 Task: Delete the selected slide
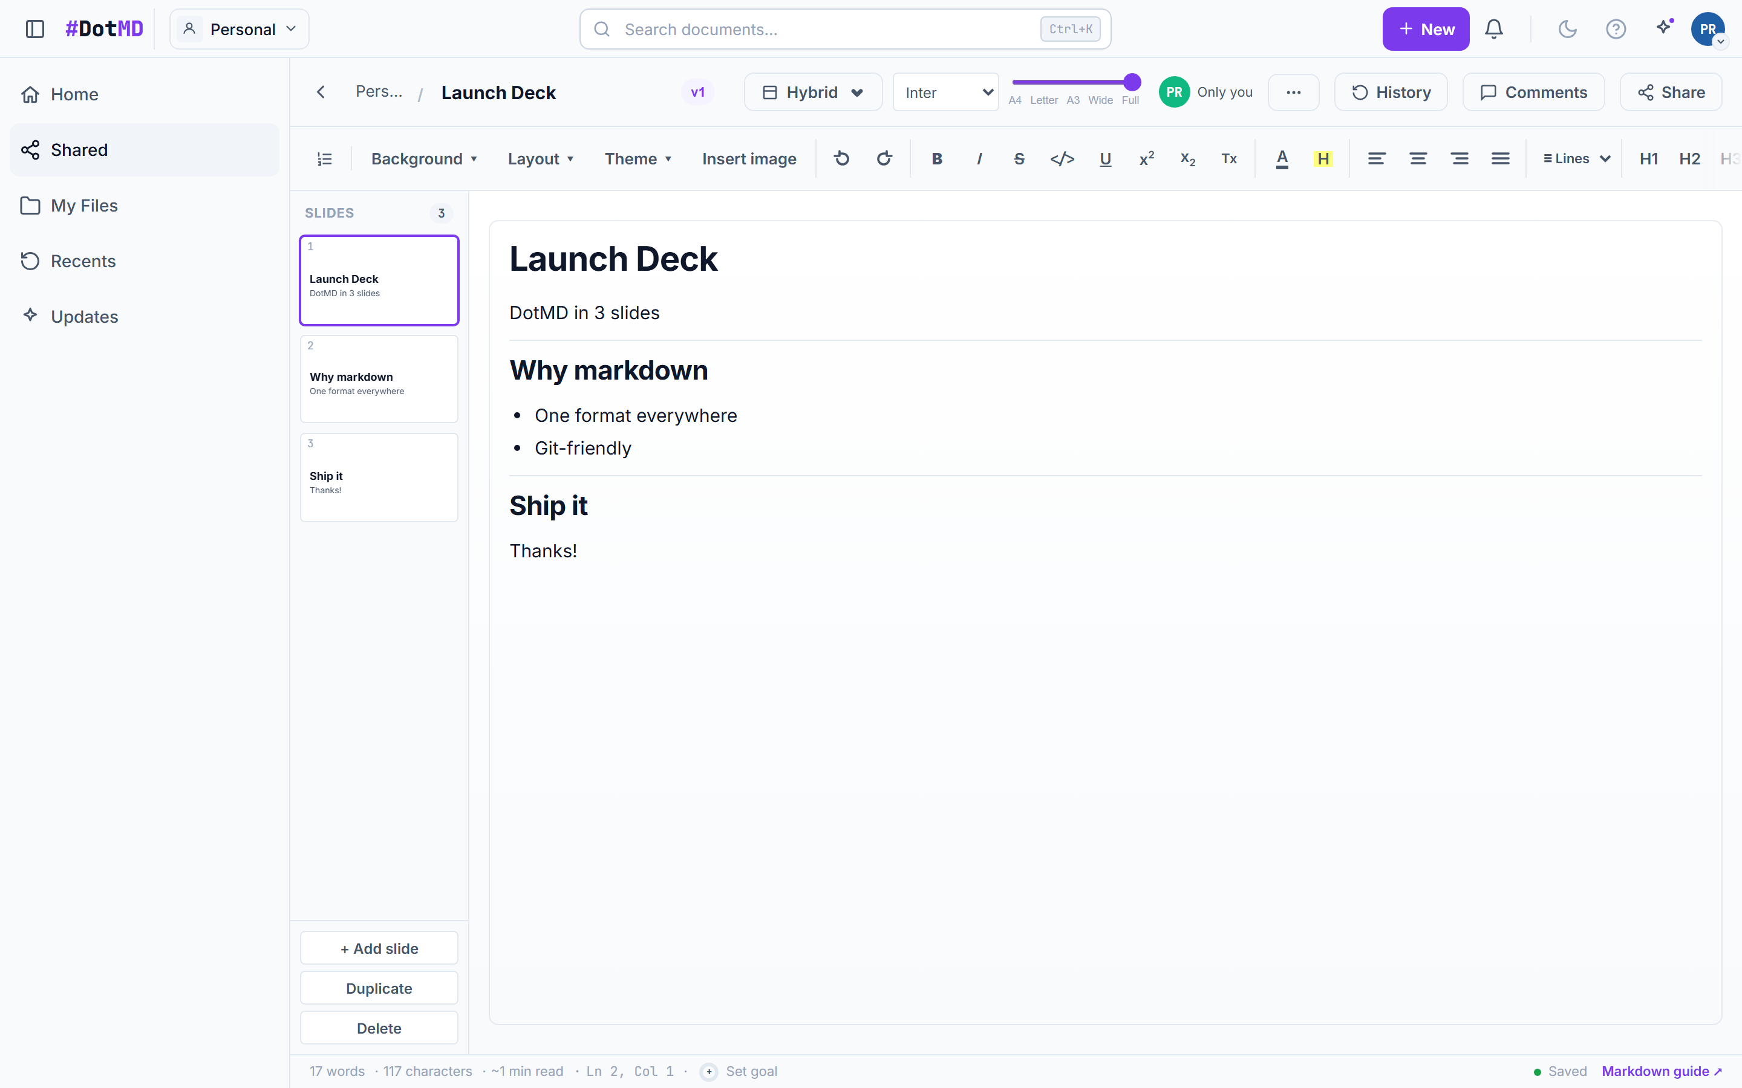coord(379,1028)
